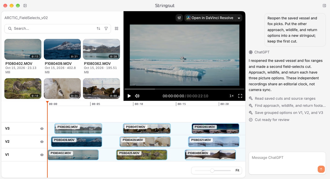This screenshot has height=179, width=330.
Task: Expand Save grouped options on V1, V2, V3
Action: 286,113
